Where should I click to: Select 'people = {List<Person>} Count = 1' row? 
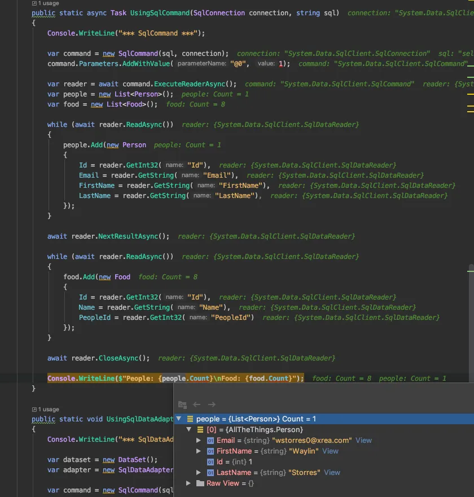324,419
